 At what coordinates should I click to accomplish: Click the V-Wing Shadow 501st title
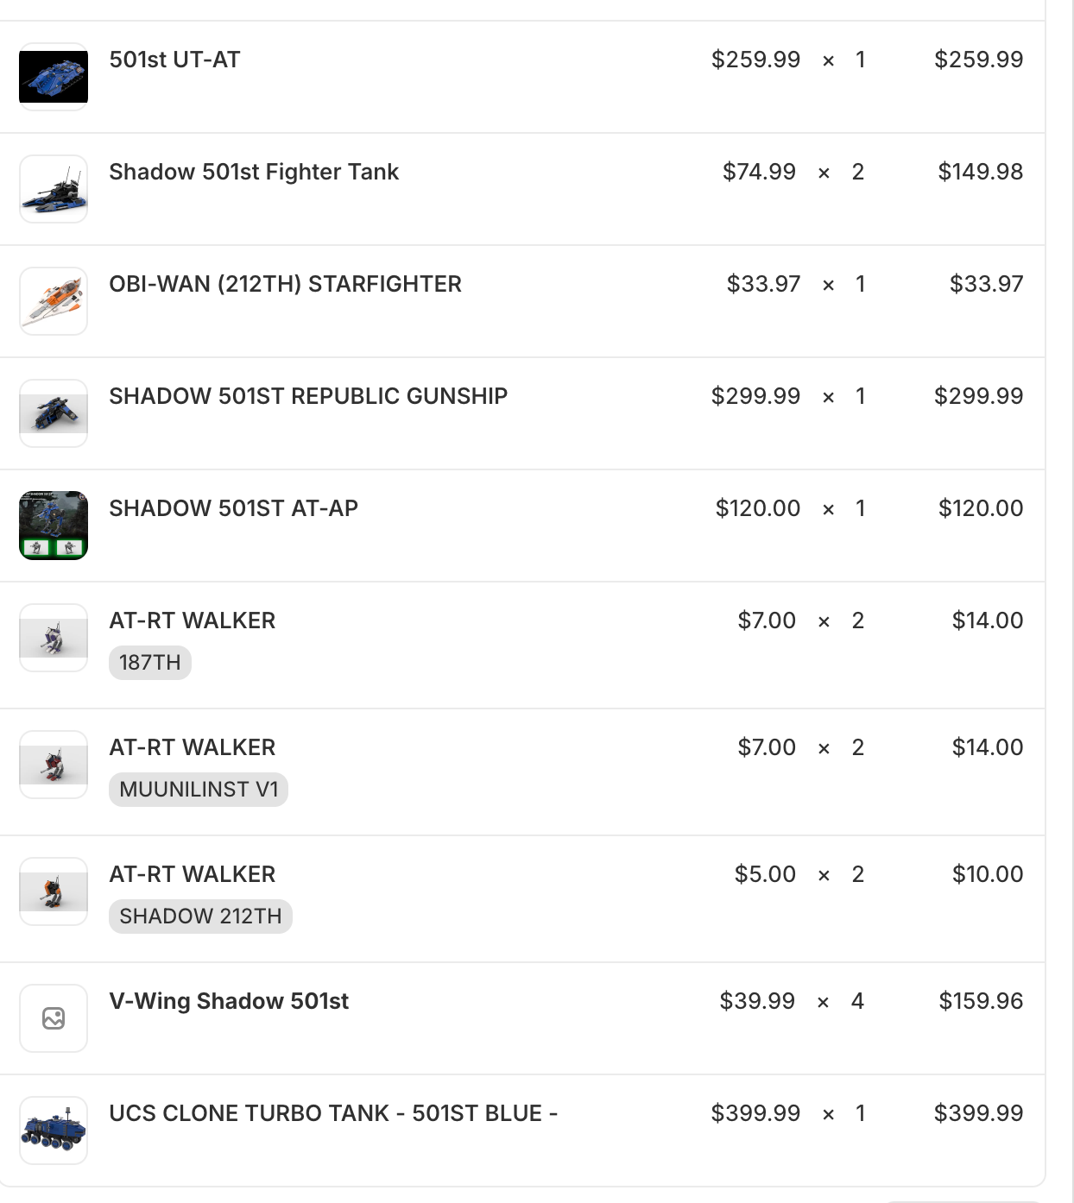pyautogui.click(x=229, y=1001)
